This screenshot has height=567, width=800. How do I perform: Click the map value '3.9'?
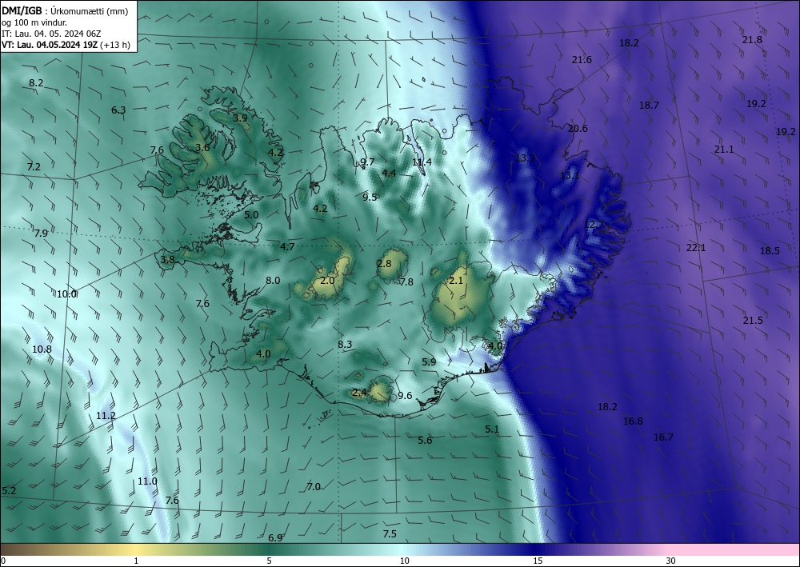coord(240,118)
